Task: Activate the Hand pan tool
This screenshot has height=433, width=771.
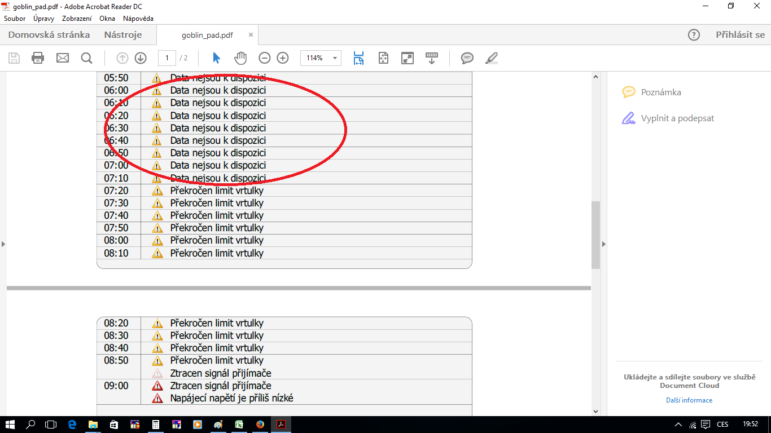Action: pos(241,58)
